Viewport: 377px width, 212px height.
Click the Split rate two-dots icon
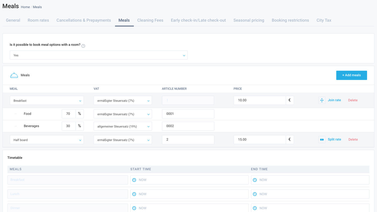point(322,140)
